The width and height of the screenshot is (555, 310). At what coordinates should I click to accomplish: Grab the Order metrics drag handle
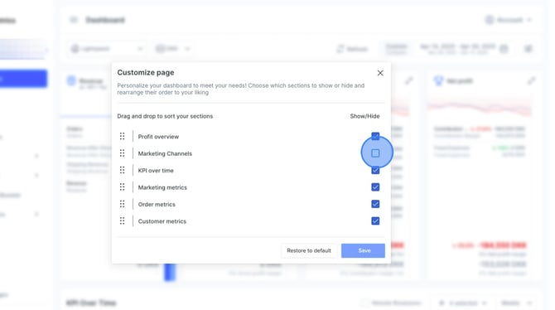tap(122, 204)
